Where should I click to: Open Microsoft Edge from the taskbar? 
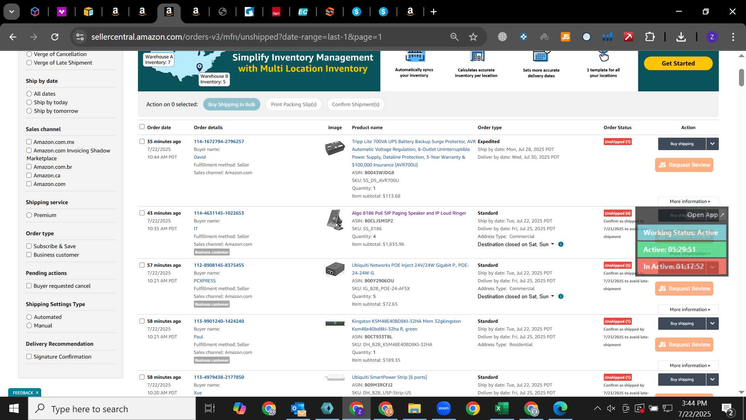pyautogui.click(x=560, y=408)
